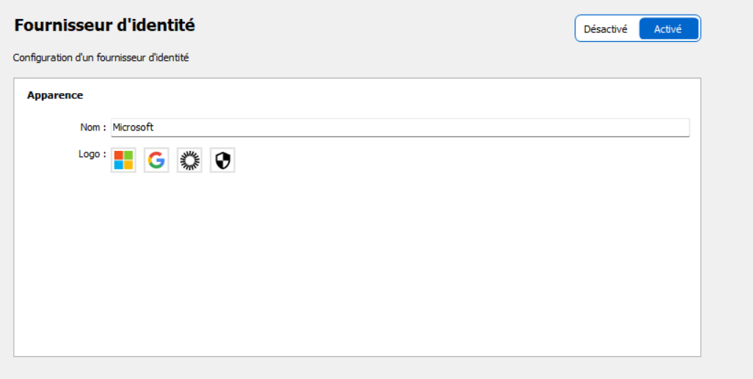The image size is (753, 379).
Task: Select the black shield logo
Action: (x=222, y=161)
